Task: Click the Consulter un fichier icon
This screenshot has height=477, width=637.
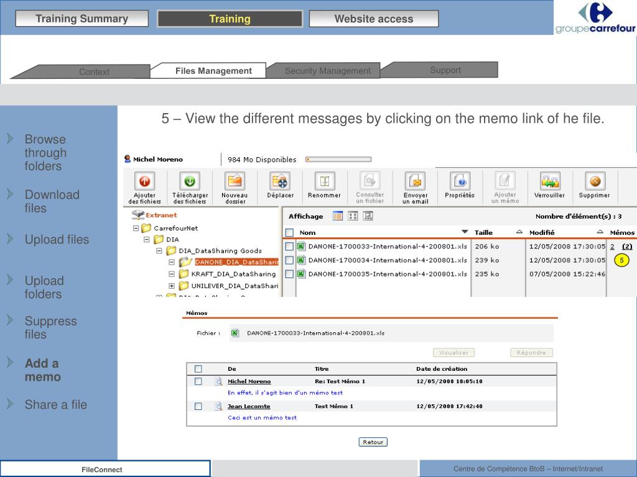Action: pos(370,181)
